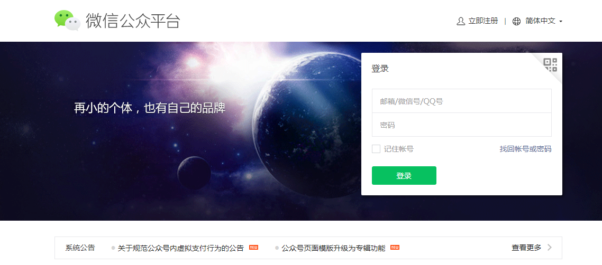Viewport: 602px width, 265px height.
Task: Click the green 登录 button
Action: click(x=404, y=175)
